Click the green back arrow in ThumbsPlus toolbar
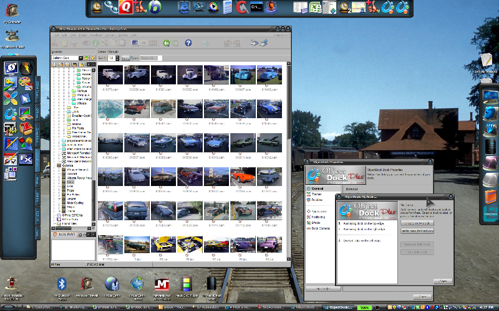 click(167, 43)
